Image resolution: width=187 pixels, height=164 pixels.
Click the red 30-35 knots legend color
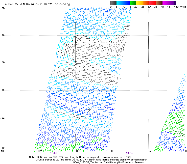(x=153, y=3)
